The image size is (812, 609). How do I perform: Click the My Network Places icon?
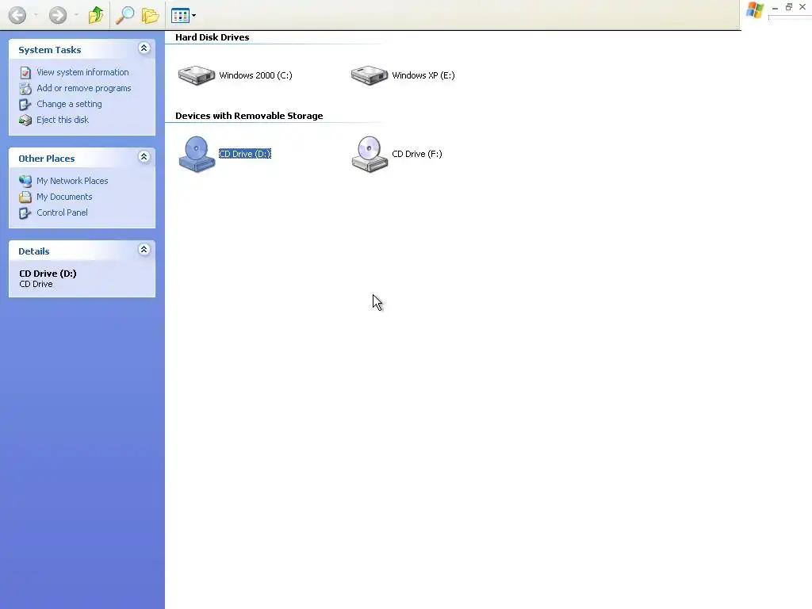pyautogui.click(x=25, y=182)
